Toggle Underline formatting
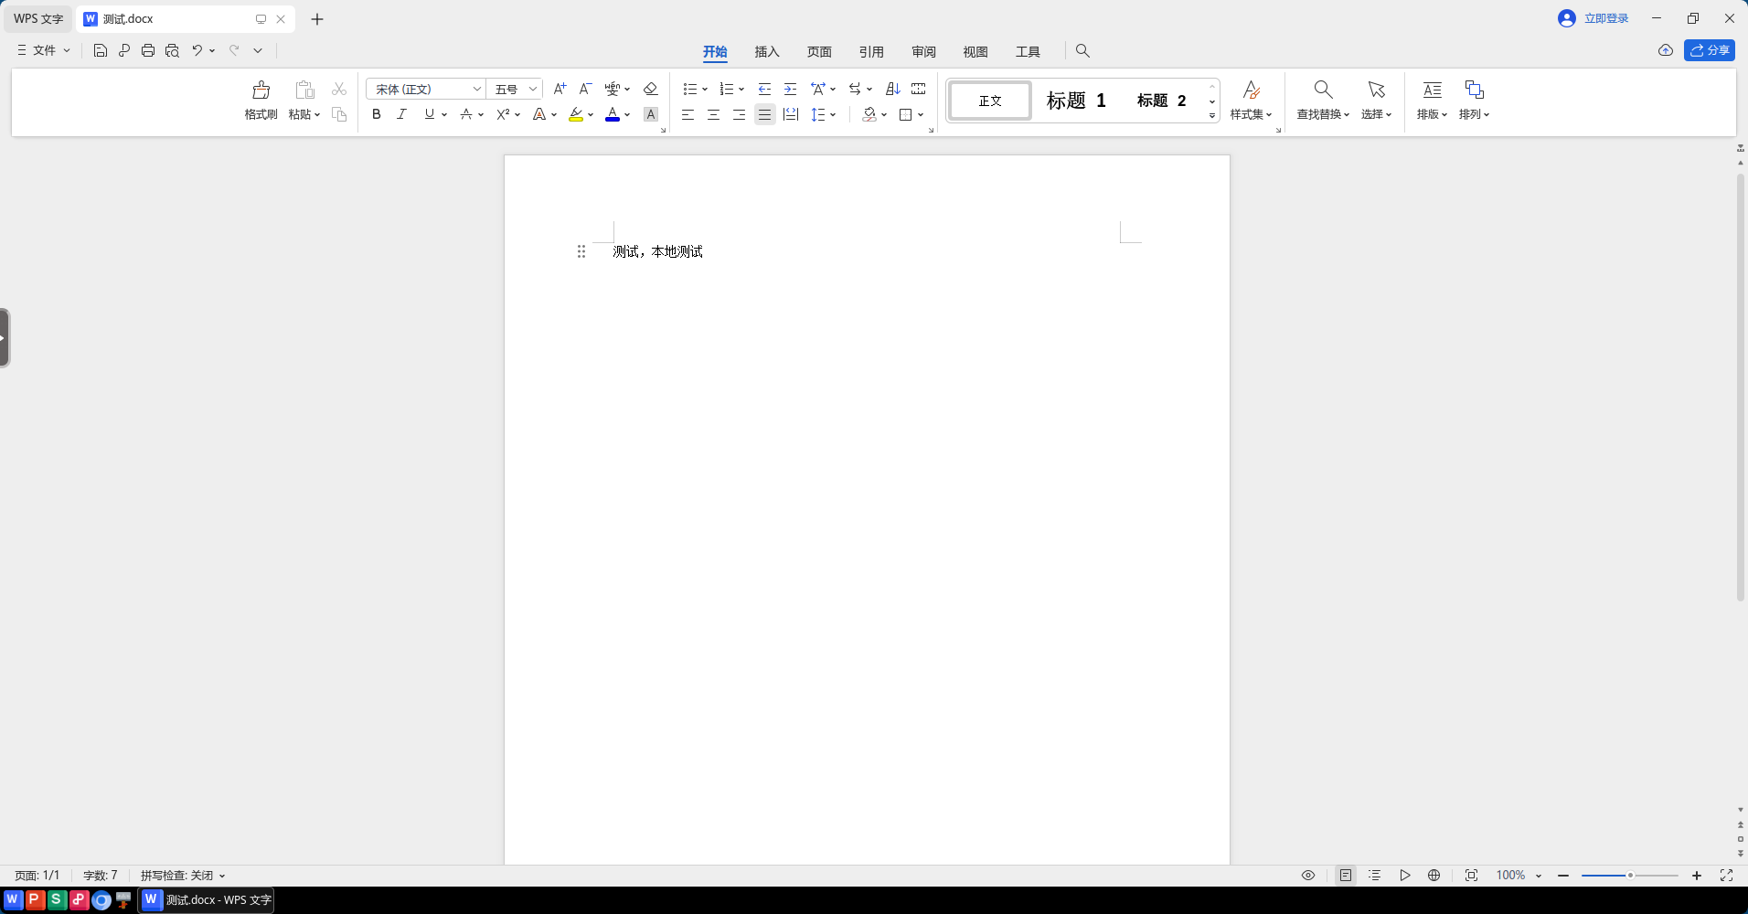 tap(429, 114)
